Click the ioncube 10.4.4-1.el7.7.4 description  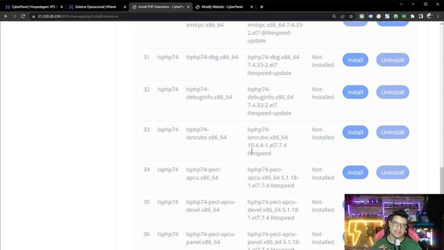pyautogui.click(x=268, y=142)
